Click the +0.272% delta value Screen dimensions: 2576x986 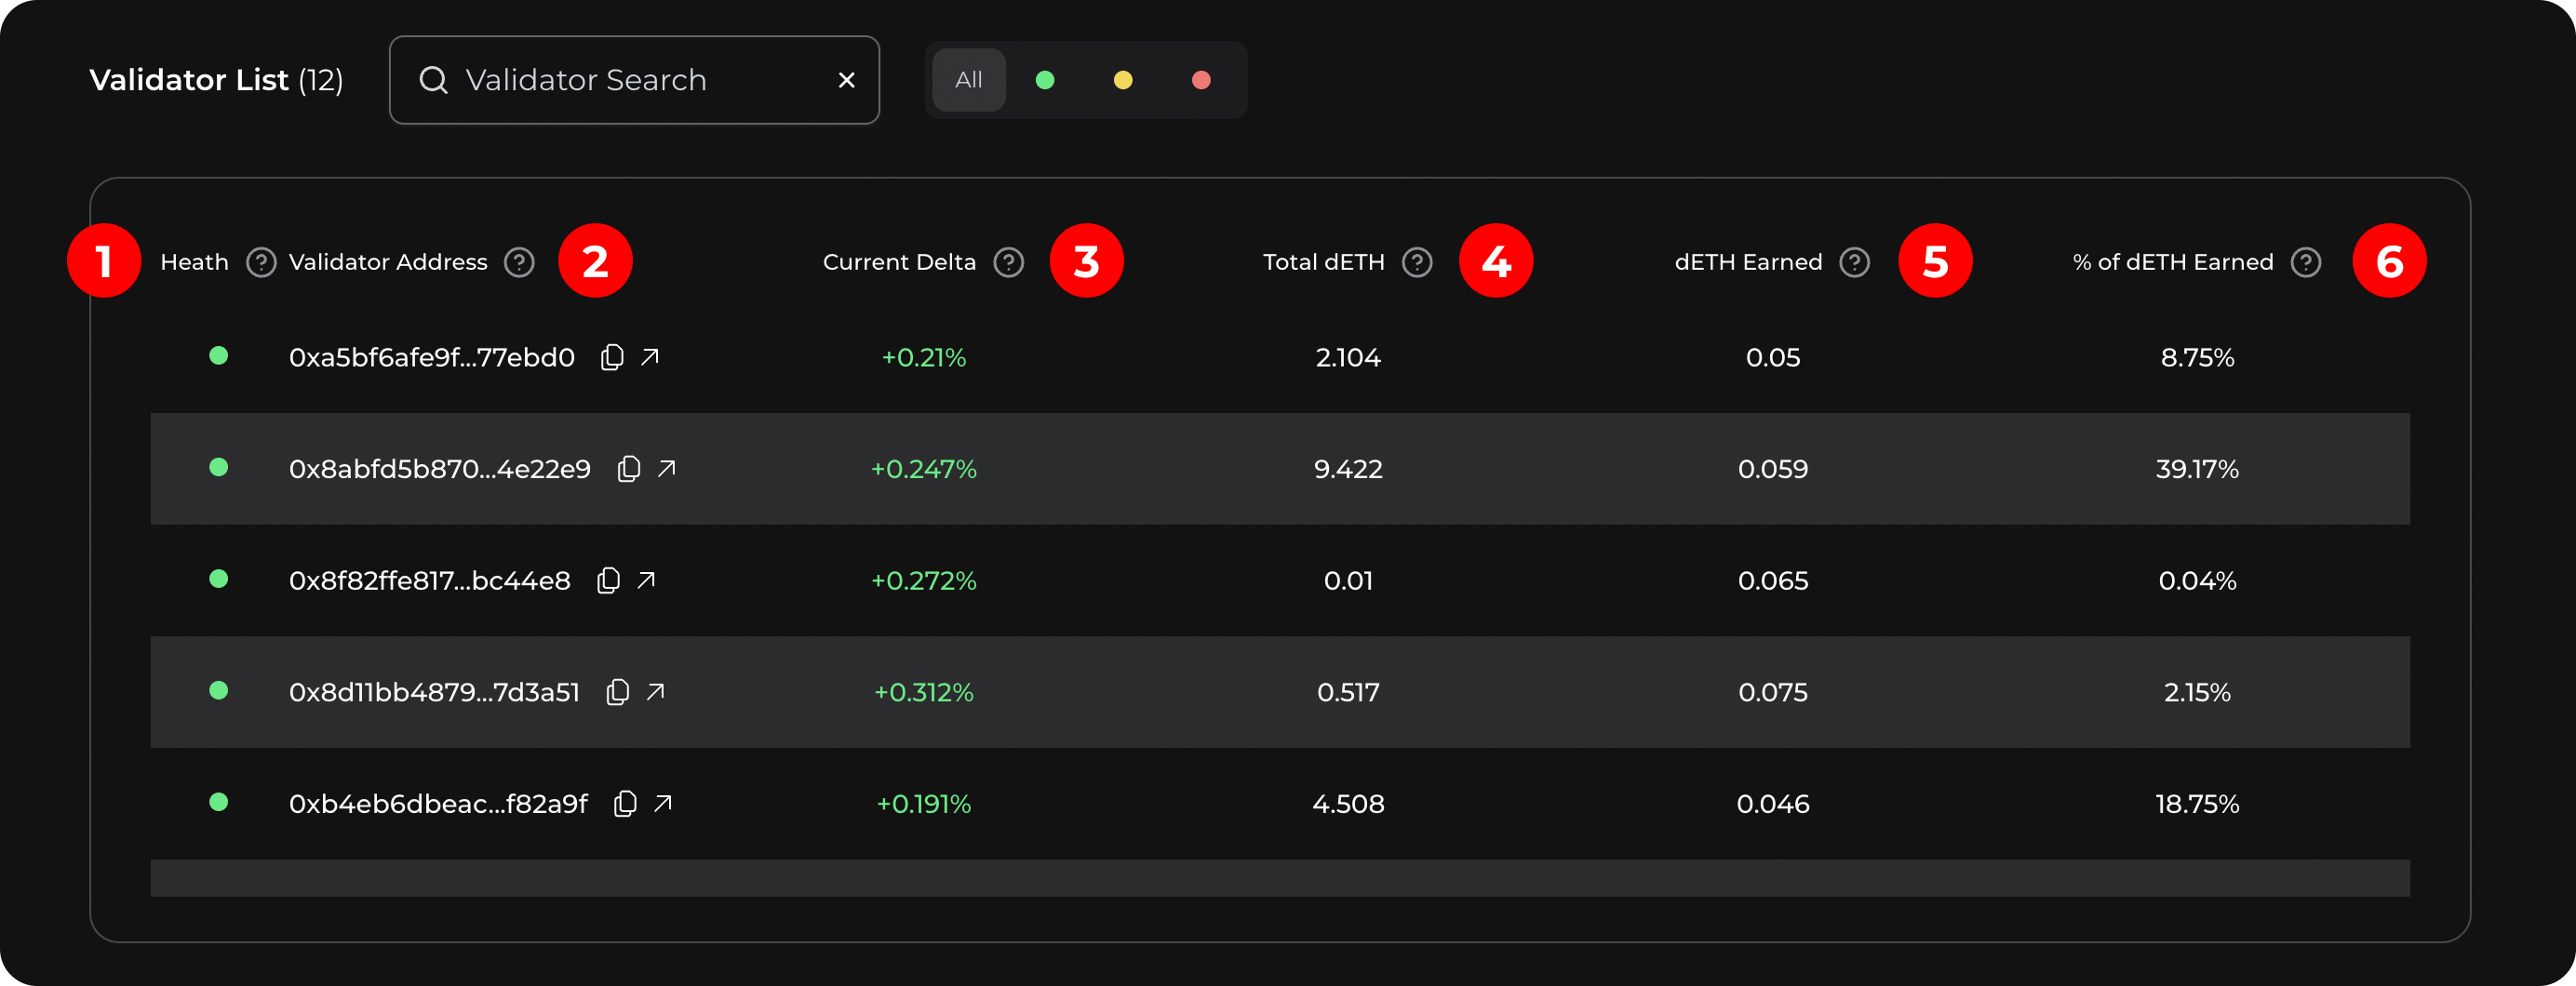tap(923, 580)
